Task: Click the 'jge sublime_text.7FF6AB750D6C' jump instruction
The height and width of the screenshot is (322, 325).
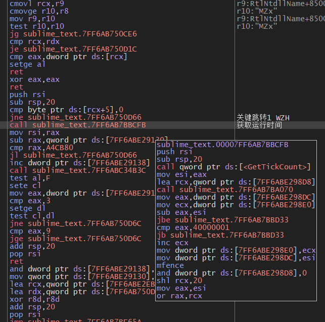Action: point(75,239)
